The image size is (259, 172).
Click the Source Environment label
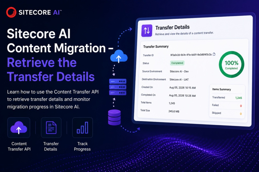(x=152, y=71)
